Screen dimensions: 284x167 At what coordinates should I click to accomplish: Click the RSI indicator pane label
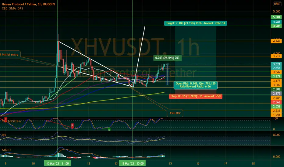tap(4, 135)
